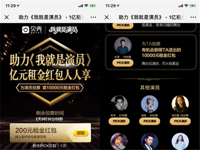Open the left page's three-dot more menu

click(x=93, y=17)
